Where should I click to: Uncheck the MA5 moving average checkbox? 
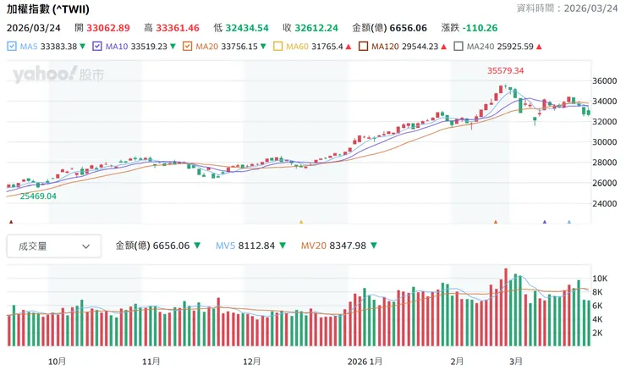[12, 47]
